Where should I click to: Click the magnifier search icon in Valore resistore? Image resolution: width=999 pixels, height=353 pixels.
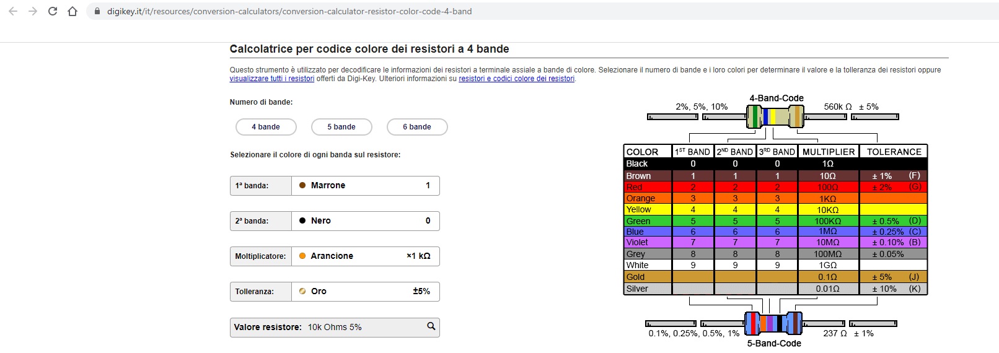tap(431, 326)
